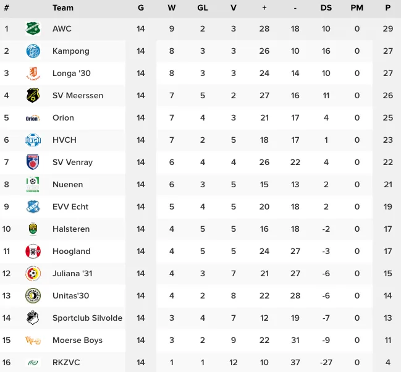Open the RKZVC team link
This screenshot has height=372, width=401.
[x=66, y=363]
